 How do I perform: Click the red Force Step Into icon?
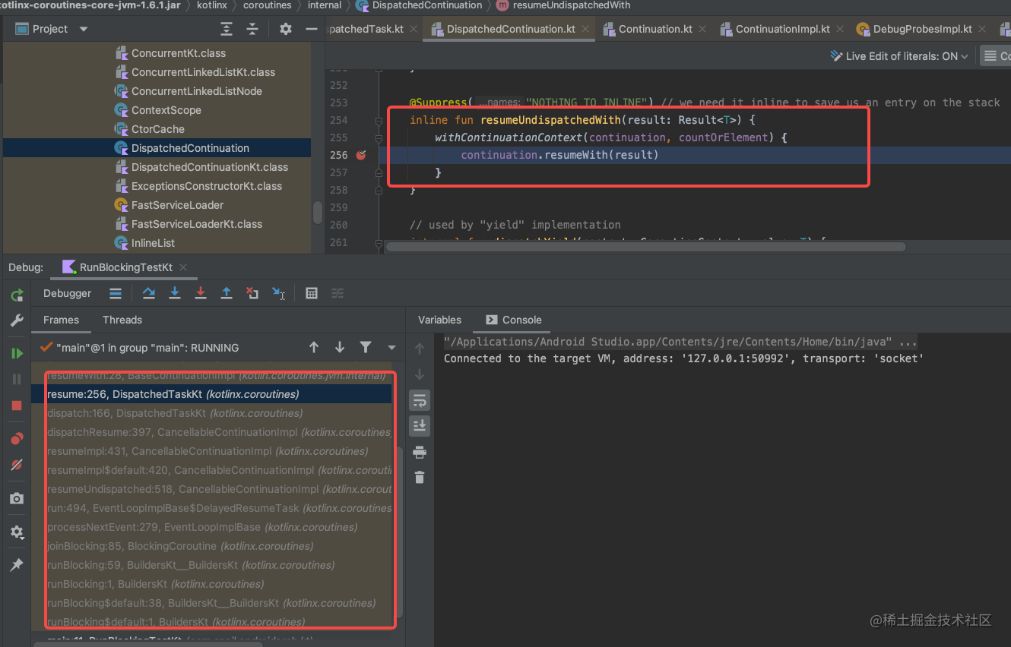click(201, 293)
